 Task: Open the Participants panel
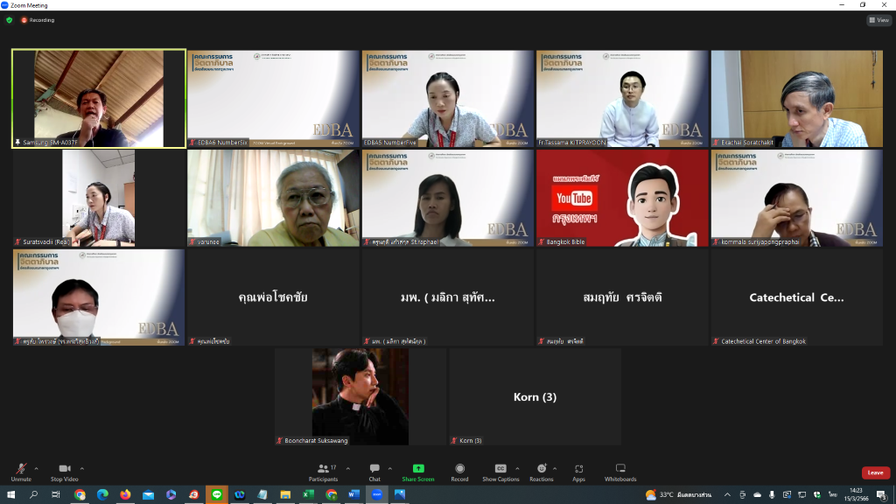pos(324,472)
